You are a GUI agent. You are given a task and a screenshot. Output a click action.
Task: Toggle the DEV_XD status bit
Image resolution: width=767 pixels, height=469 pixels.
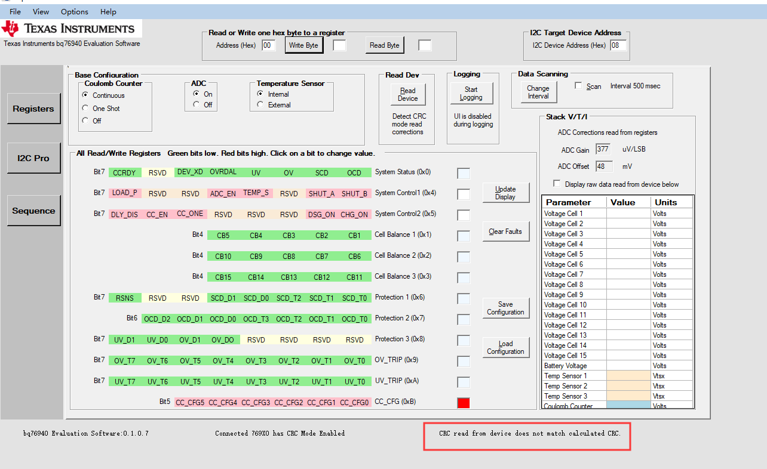[x=191, y=172]
